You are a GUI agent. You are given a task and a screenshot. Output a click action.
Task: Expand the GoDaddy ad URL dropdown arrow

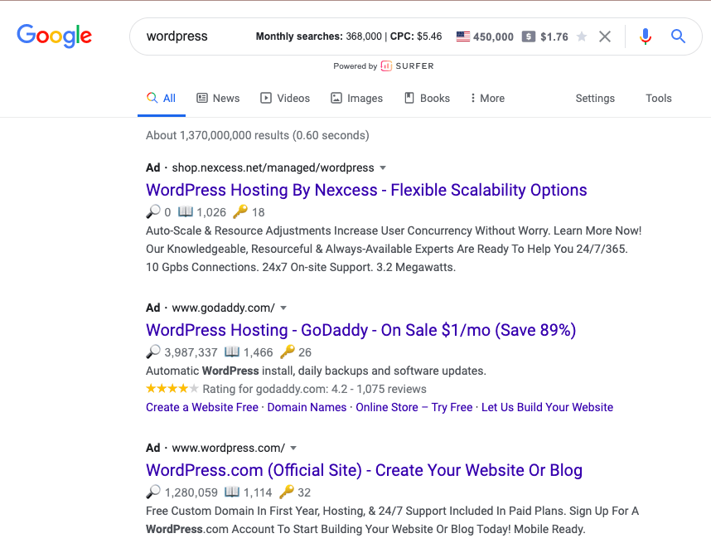[283, 308]
